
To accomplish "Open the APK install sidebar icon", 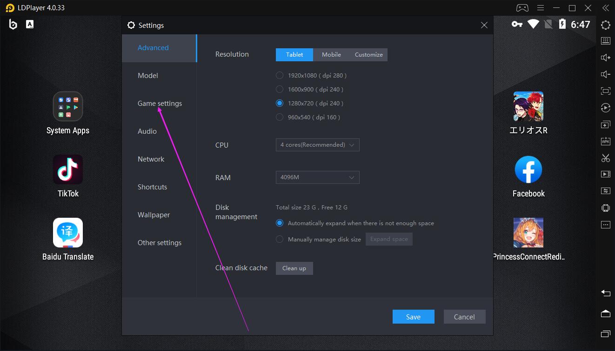I will [x=605, y=141].
